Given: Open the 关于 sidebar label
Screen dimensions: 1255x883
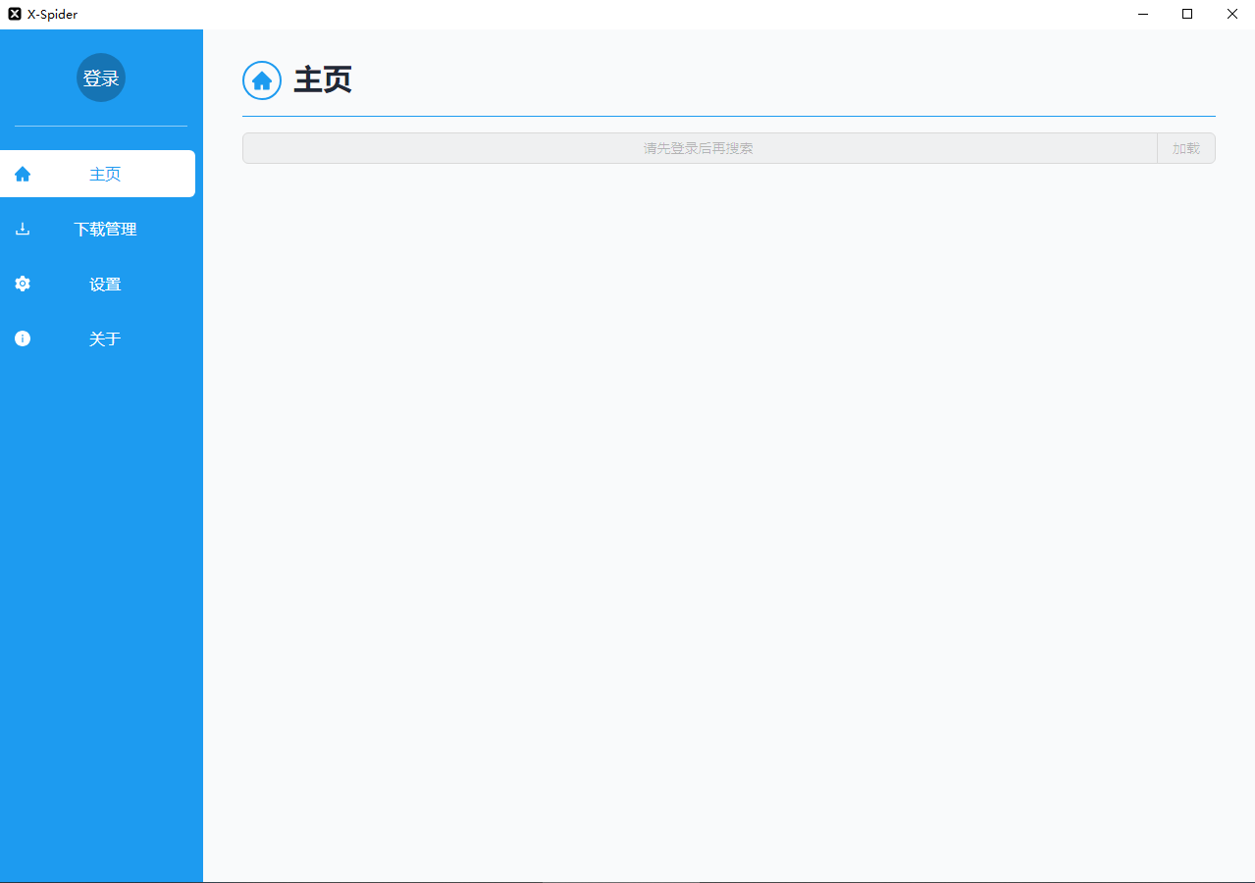Looking at the screenshot, I should pos(105,338).
